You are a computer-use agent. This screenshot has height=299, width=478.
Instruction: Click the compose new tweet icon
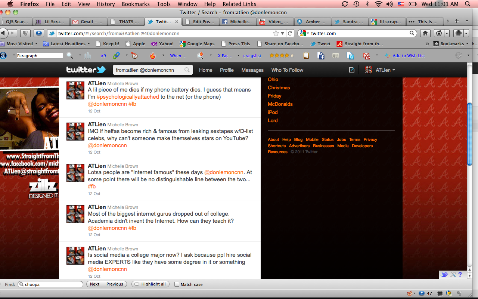tap(351, 70)
